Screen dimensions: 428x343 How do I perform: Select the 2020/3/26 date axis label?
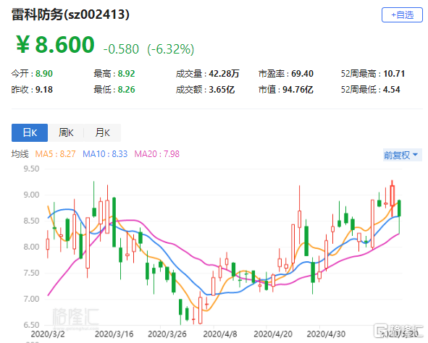point(167,334)
